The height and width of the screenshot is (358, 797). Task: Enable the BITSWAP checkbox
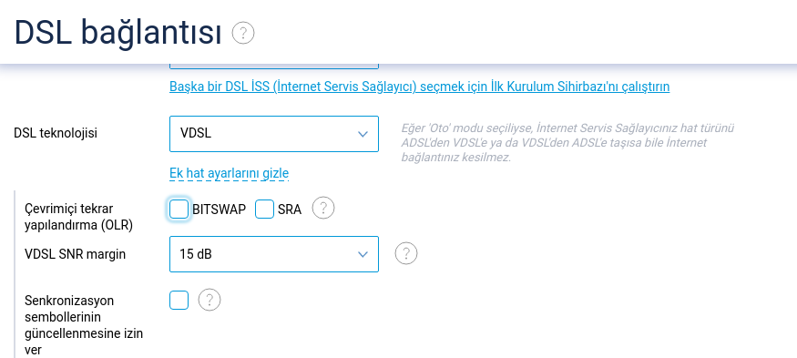[179, 209]
